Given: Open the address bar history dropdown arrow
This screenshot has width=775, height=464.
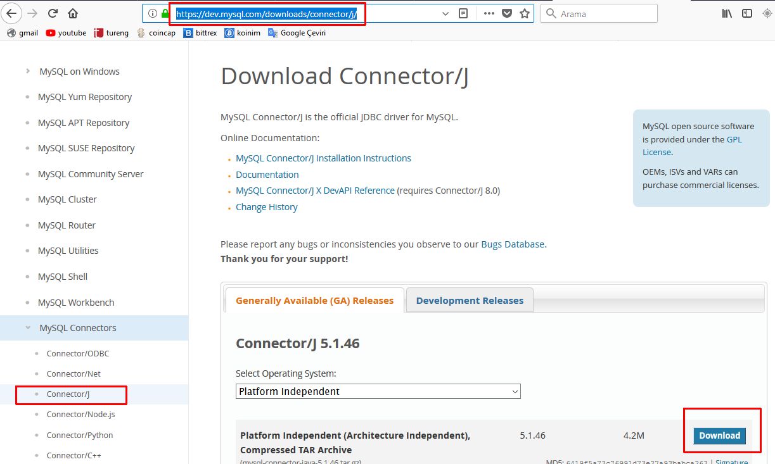Looking at the screenshot, I should click(x=445, y=13).
